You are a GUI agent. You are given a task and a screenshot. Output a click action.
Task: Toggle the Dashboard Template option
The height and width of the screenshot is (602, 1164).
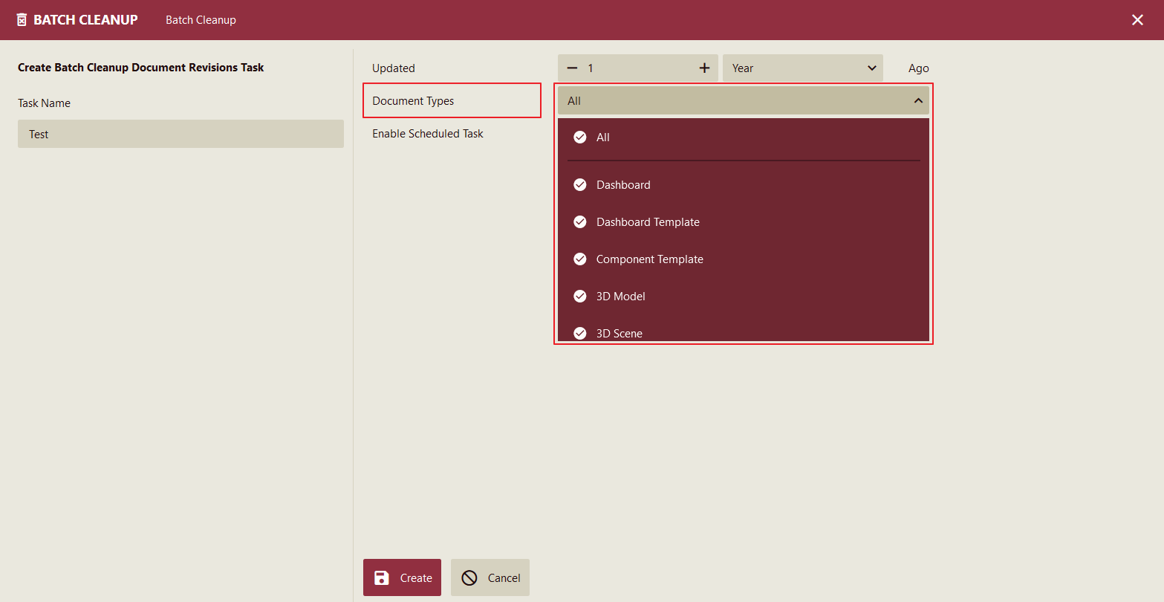click(580, 222)
